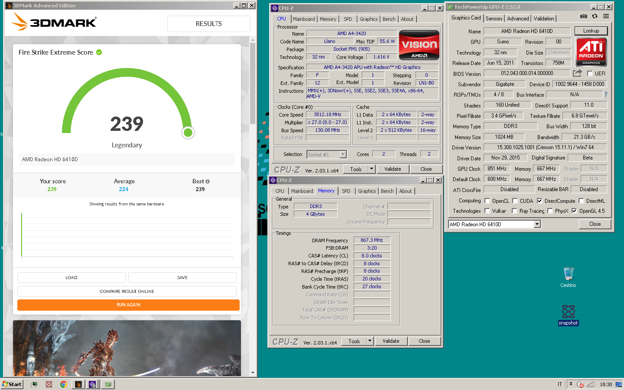
Task: Click the Close button in GPU-Z
Action: (x=595, y=224)
